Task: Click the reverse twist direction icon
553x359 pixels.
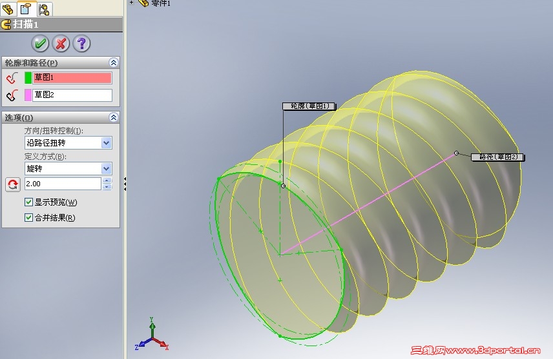Action: pos(13,184)
